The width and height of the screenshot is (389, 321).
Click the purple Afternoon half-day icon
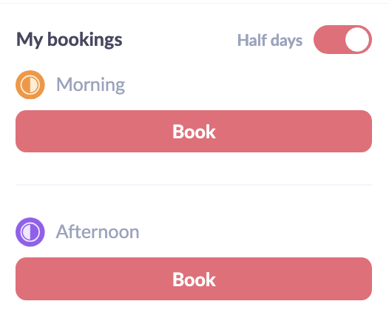click(x=30, y=232)
